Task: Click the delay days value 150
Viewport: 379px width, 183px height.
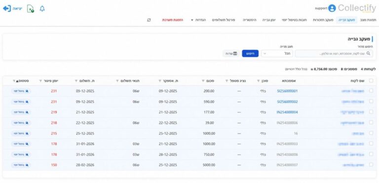Action: [x=54, y=165]
